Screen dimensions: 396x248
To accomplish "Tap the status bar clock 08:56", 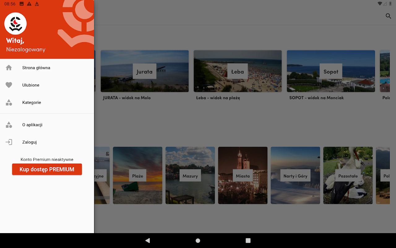I will [x=10, y=4].
